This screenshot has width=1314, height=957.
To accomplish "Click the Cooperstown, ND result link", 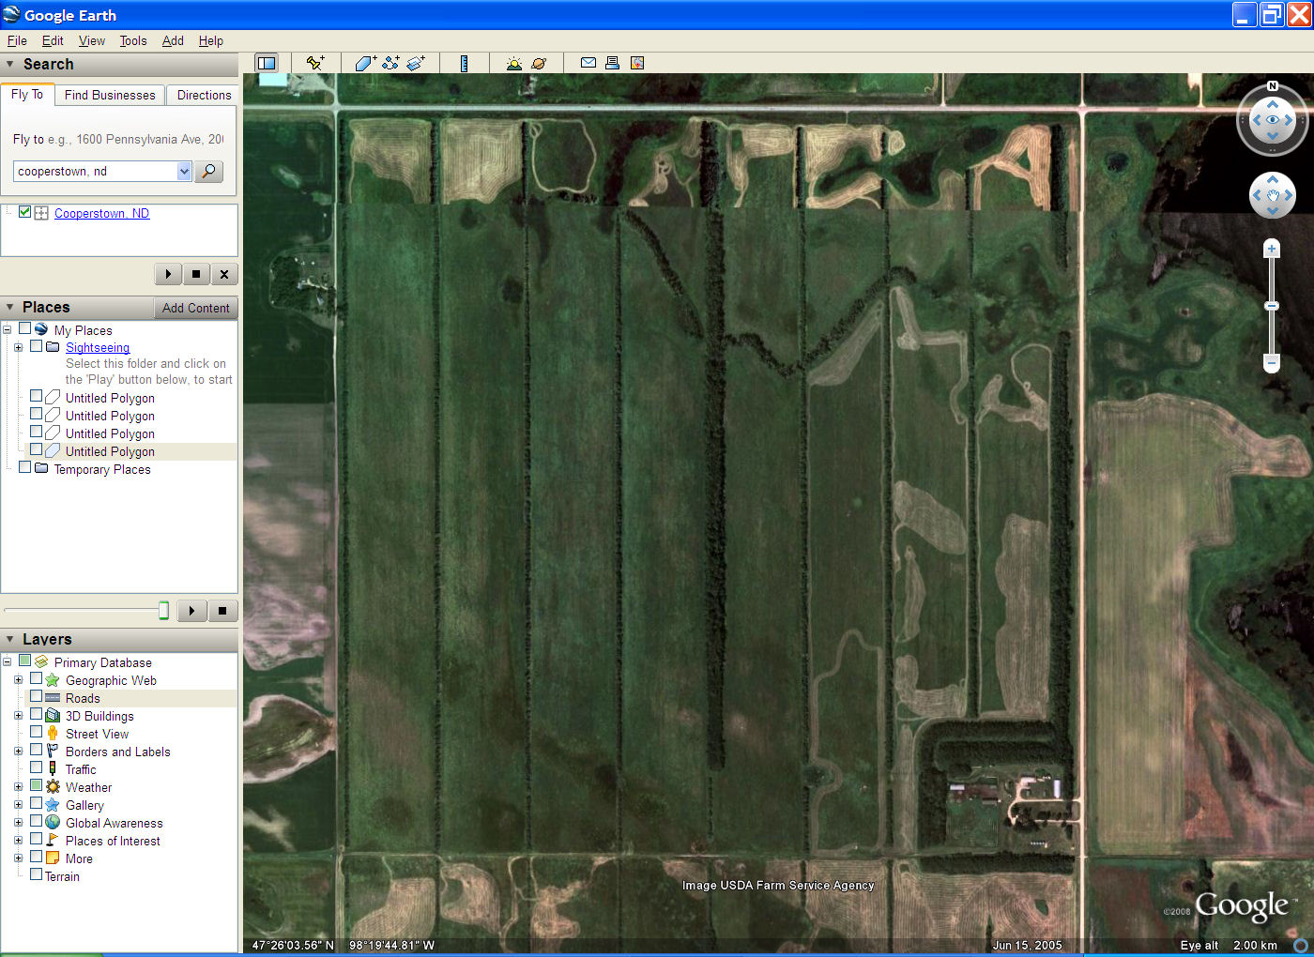I will (x=101, y=213).
